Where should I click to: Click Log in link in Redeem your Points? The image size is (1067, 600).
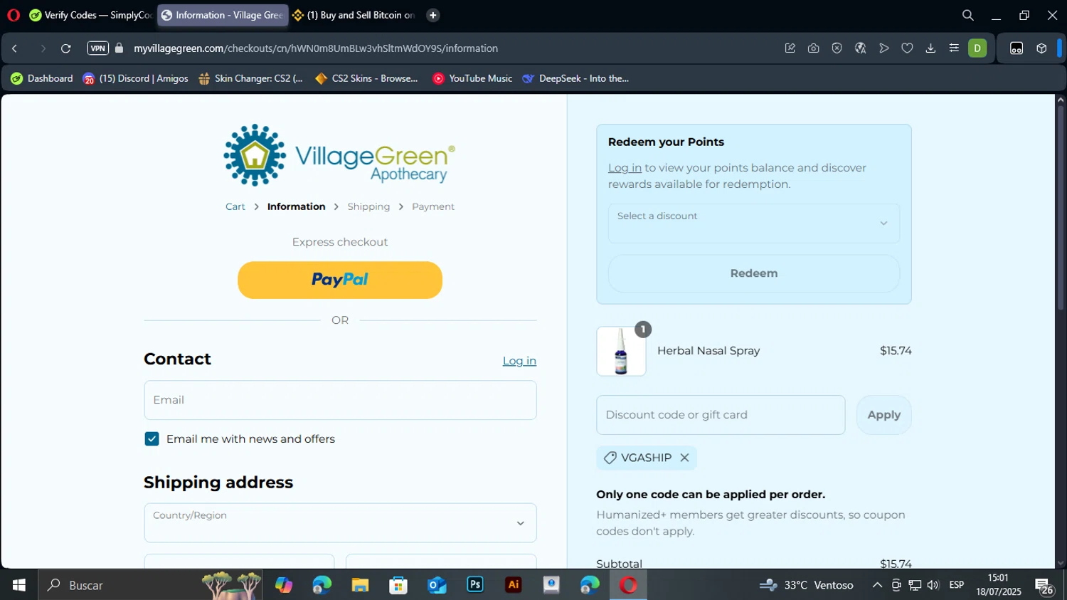coord(625,168)
